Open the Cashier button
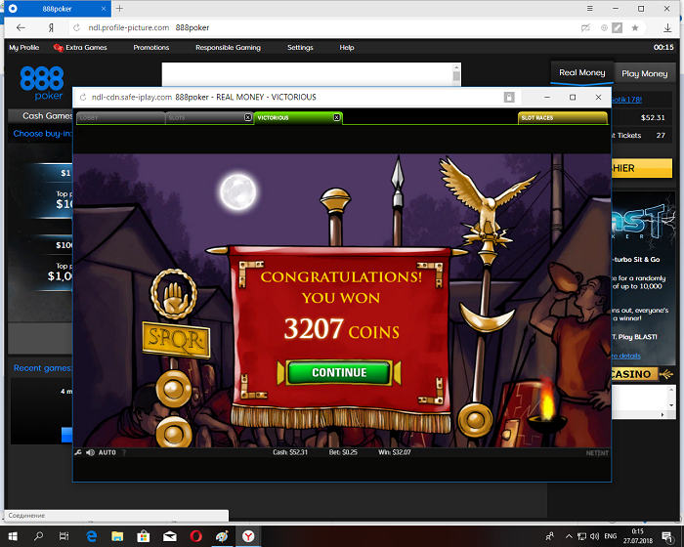 click(x=642, y=168)
